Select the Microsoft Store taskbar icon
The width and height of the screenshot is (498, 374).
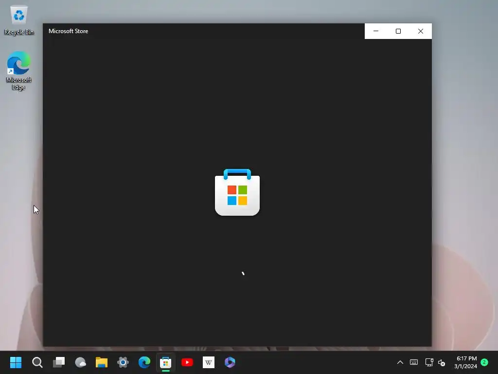click(166, 362)
